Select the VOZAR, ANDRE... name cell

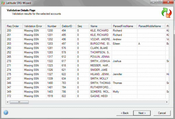(100, 39)
